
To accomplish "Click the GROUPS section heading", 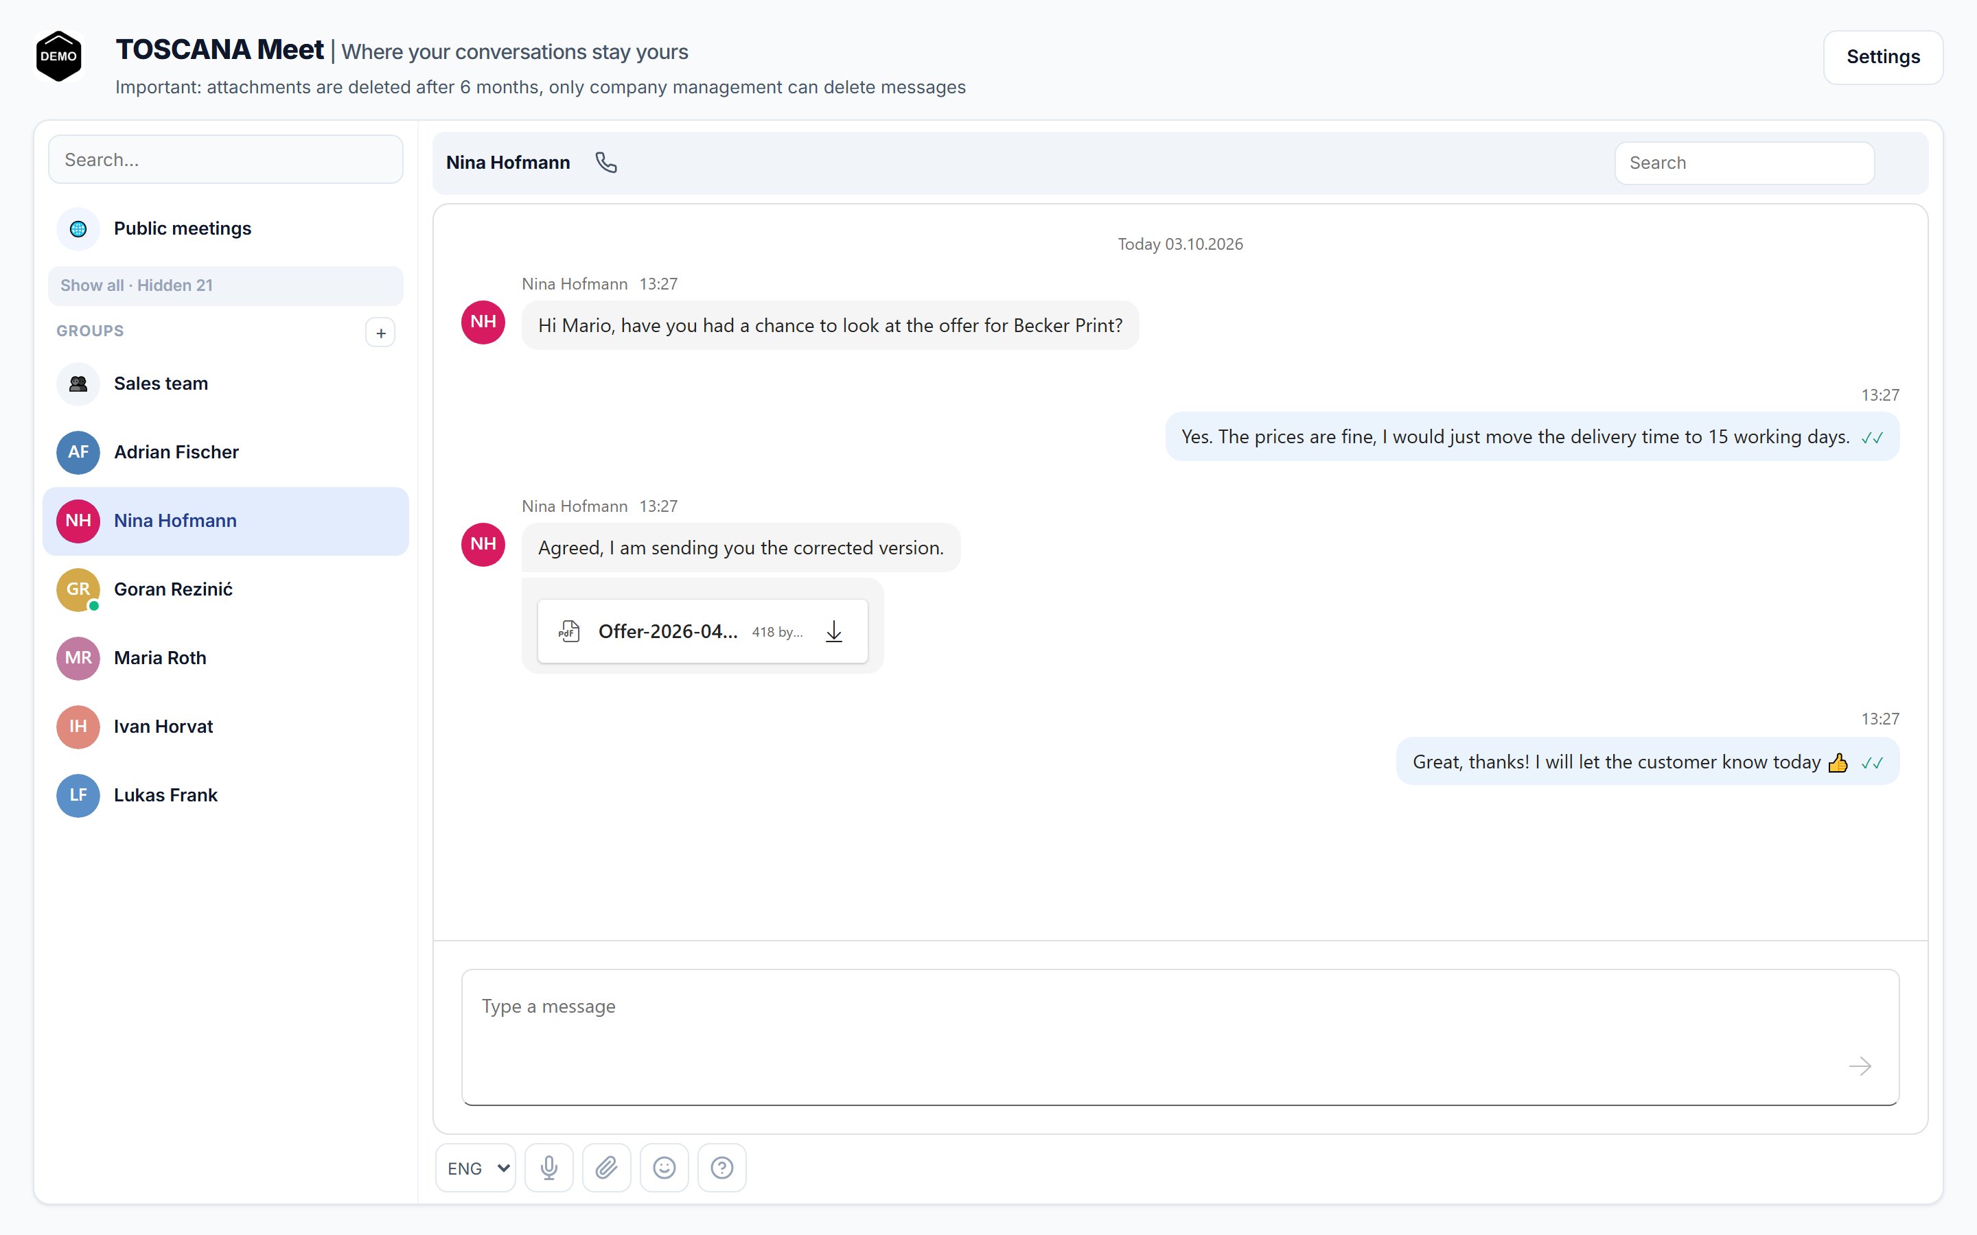I will tap(90, 331).
